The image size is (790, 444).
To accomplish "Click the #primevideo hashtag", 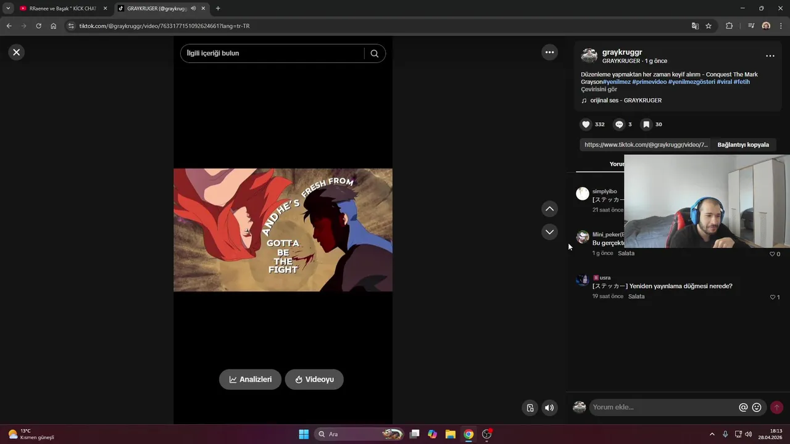I will coord(649,82).
